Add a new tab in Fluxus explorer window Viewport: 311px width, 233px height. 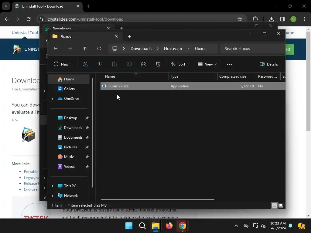point(129,36)
